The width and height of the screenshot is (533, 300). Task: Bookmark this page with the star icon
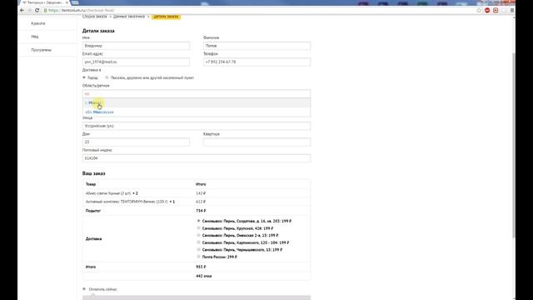479,10
